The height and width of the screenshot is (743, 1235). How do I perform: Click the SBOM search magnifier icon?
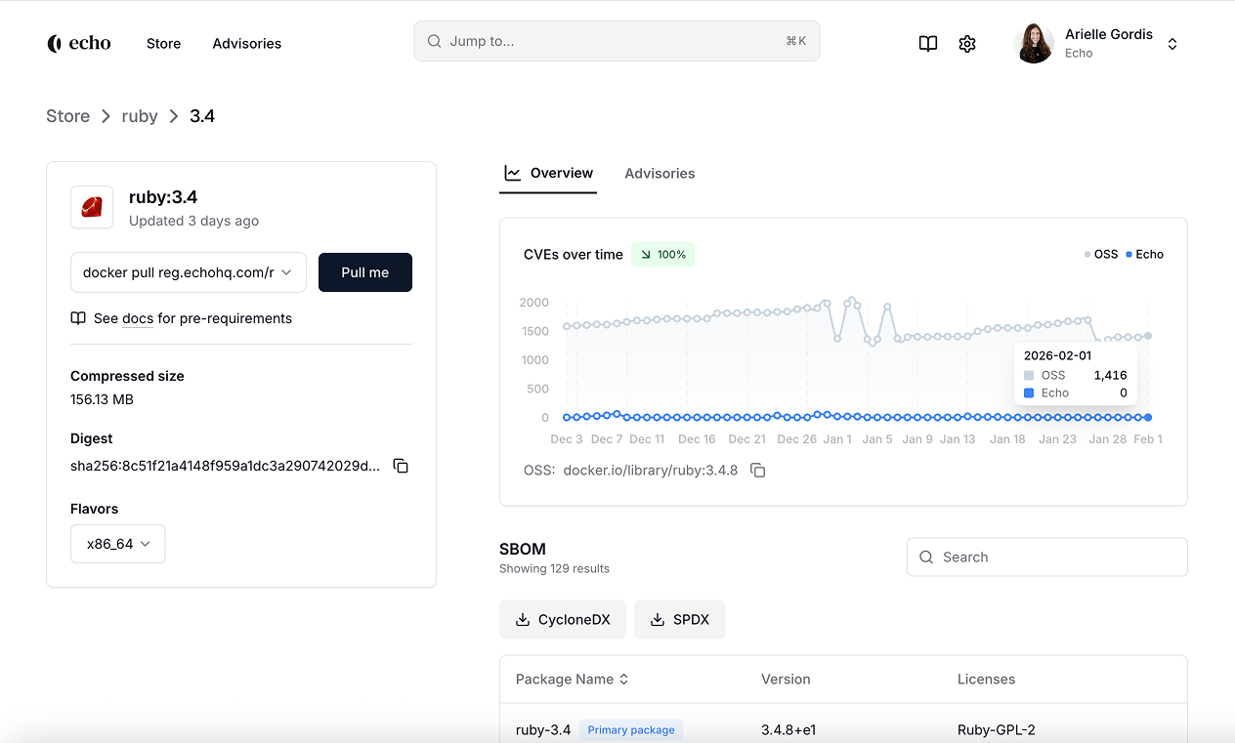926,557
